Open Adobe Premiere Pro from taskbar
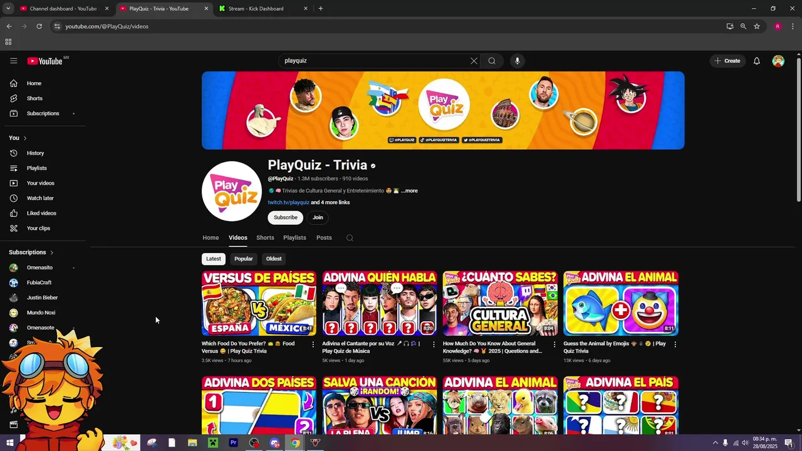The width and height of the screenshot is (802, 451). coord(234,442)
